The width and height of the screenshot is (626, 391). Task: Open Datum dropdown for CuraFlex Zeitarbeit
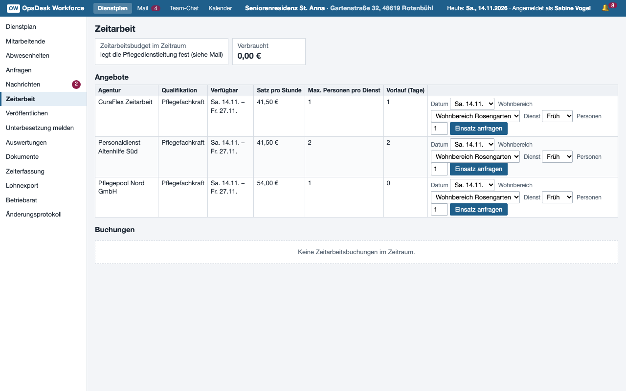pyautogui.click(x=472, y=104)
